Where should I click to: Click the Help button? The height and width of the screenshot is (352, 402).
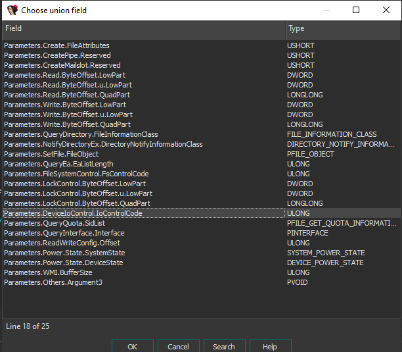point(269,346)
